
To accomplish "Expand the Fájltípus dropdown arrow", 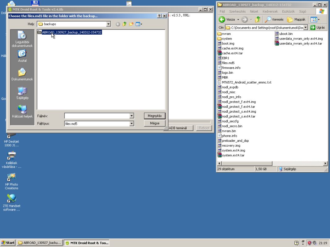I will pos(131,124).
